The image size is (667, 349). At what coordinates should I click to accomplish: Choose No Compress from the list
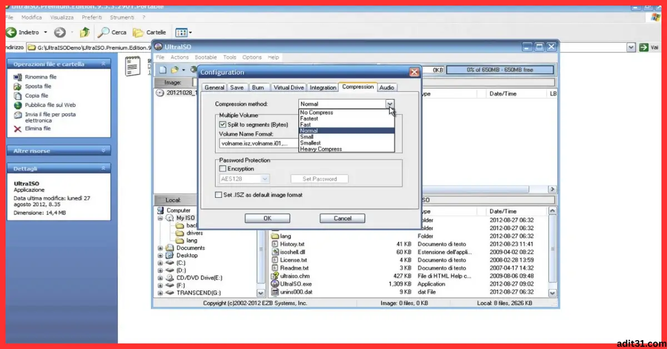[x=346, y=113]
